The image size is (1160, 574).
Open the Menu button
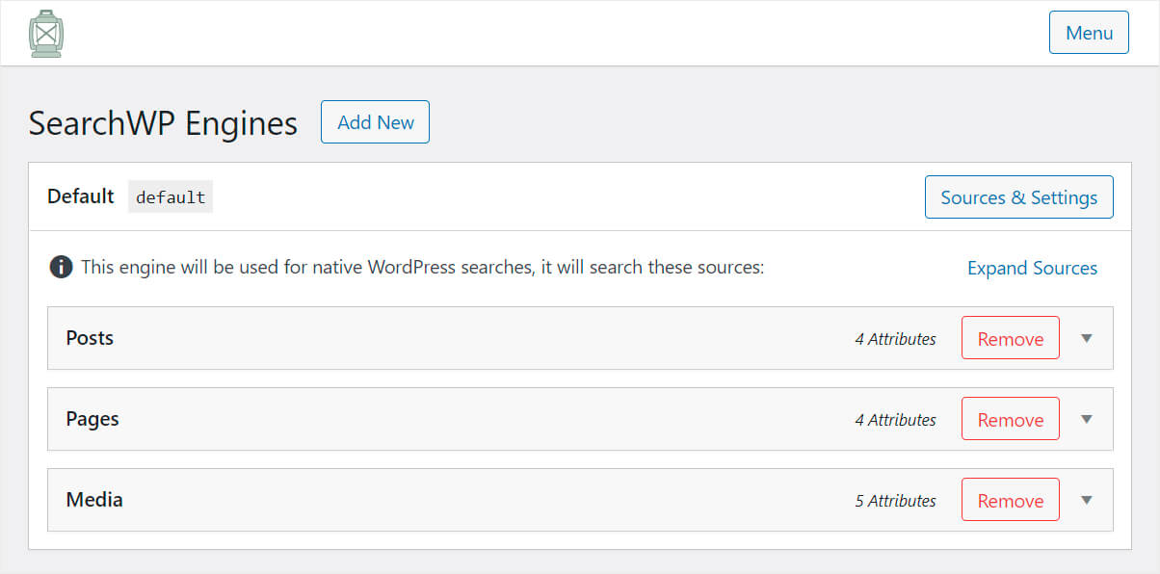tap(1089, 33)
